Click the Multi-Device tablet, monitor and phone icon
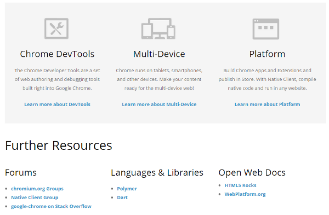 coord(158,28)
